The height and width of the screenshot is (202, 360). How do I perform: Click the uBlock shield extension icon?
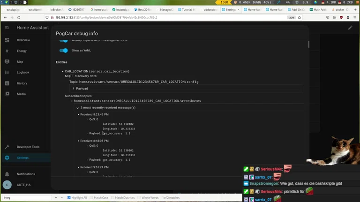pyautogui.click(x=341, y=17)
